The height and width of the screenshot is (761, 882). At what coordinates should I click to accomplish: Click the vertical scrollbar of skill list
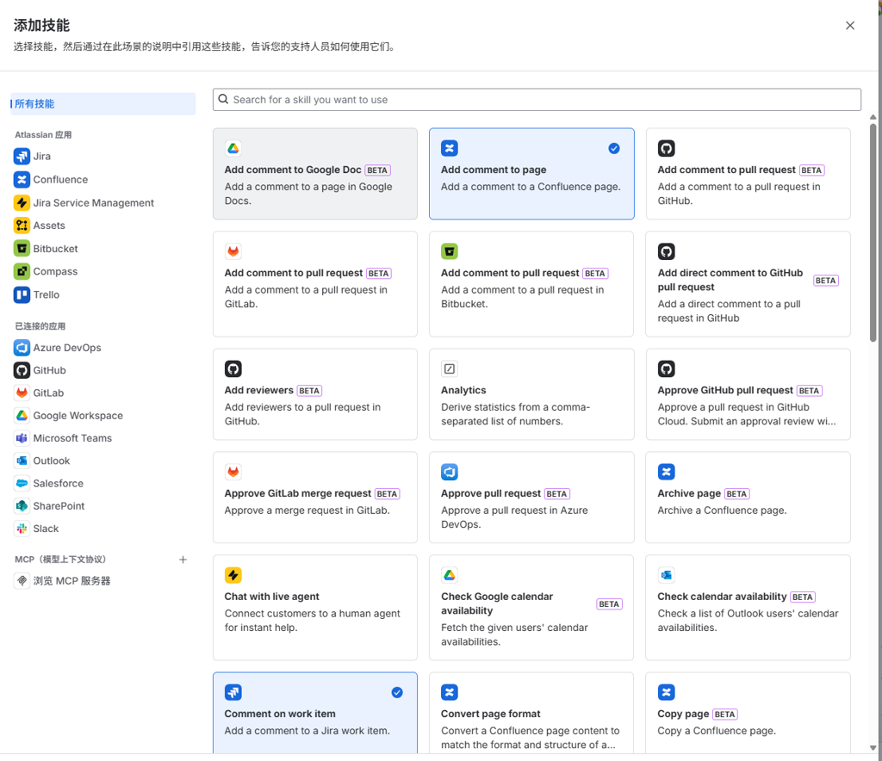(x=873, y=232)
